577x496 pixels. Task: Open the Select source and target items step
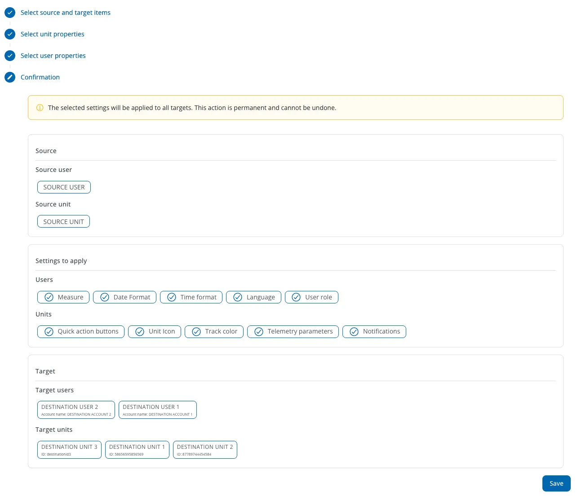click(66, 13)
